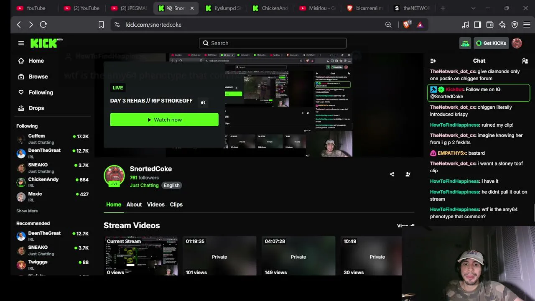The width and height of the screenshot is (535, 301).
Task: Share the SnortedCoke channel
Action: pyautogui.click(x=392, y=174)
